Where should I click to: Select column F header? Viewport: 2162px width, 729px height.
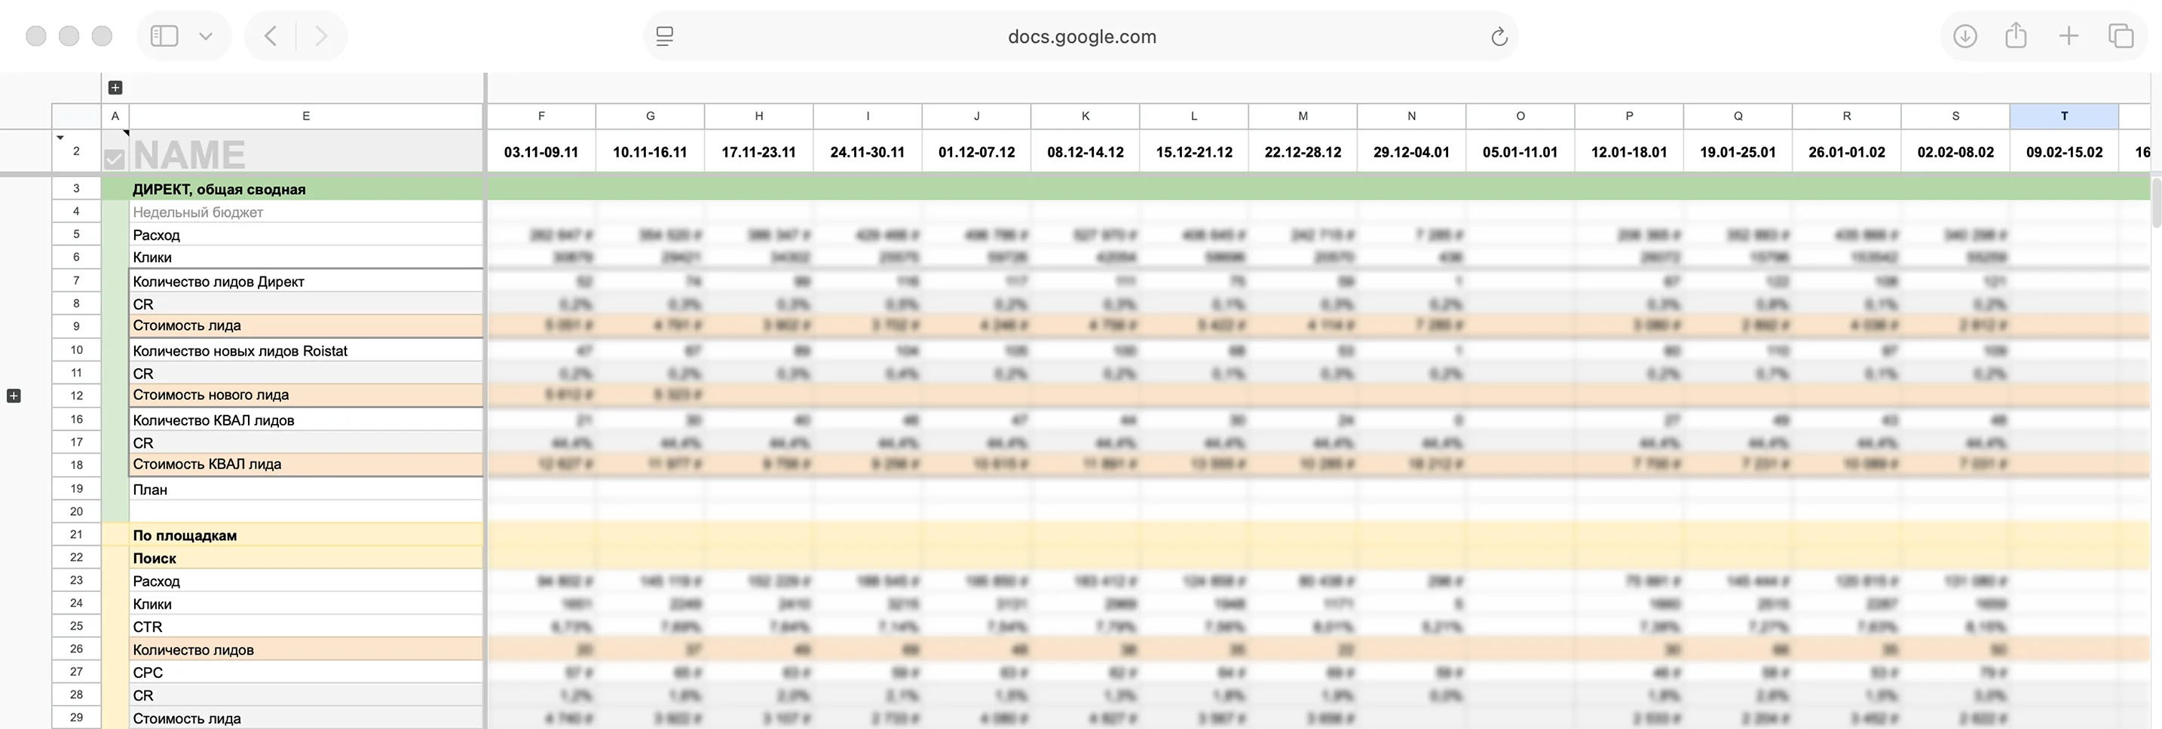[x=541, y=116]
